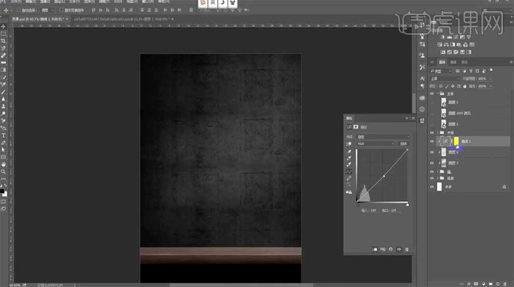Click the white point slider under the curve

coord(407,204)
